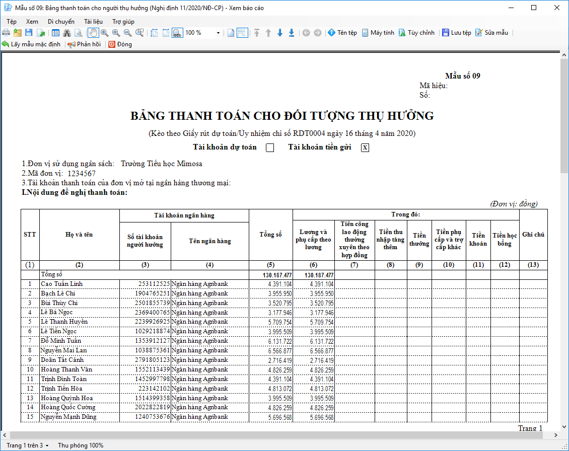This screenshot has width=569, height=451.
Task: Open a report file via folder icon
Action: point(18,33)
